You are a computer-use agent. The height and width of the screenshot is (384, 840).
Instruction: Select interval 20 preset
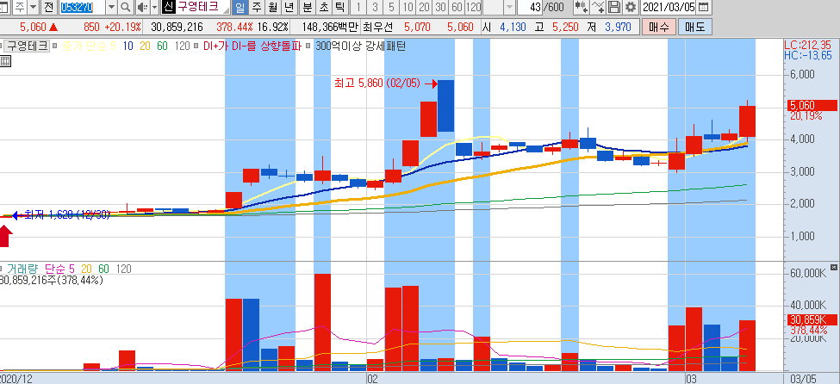pos(424,8)
